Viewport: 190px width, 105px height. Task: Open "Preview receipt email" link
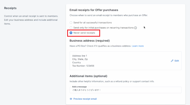coord(85,99)
